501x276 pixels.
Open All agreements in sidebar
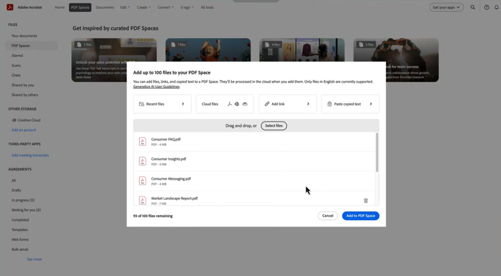click(x=14, y=180)
